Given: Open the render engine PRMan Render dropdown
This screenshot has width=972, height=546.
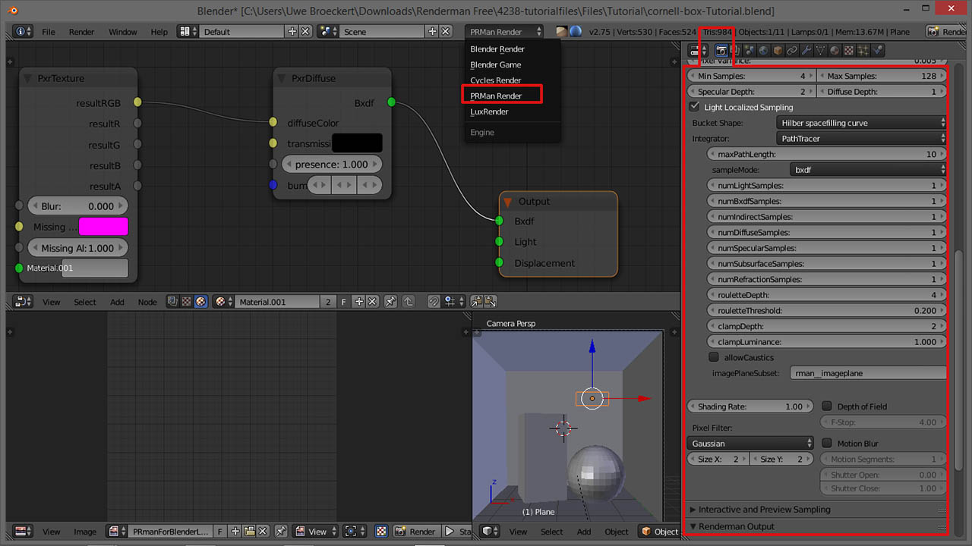Looking at the screenshot, I should click(x=504, y=32).
